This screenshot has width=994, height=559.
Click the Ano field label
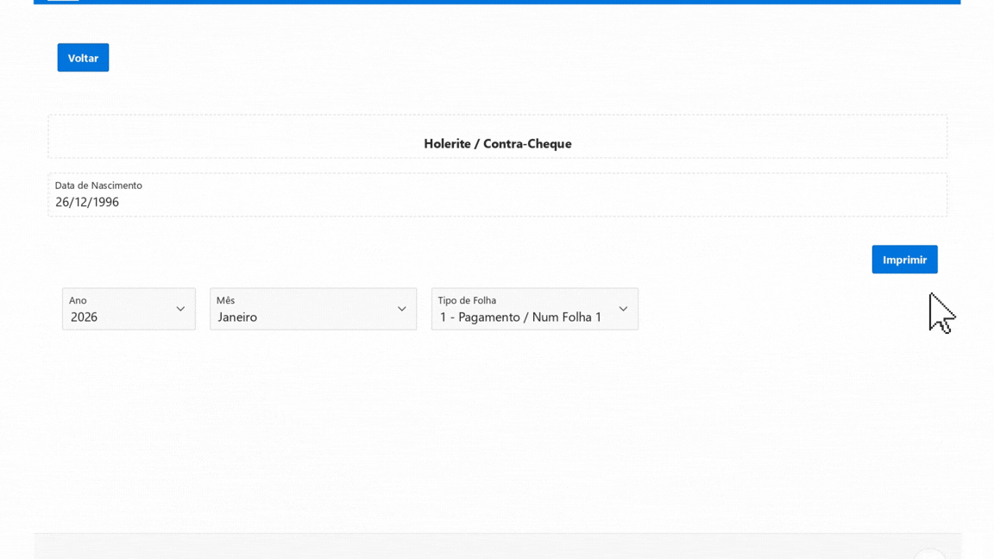[78, 300]
